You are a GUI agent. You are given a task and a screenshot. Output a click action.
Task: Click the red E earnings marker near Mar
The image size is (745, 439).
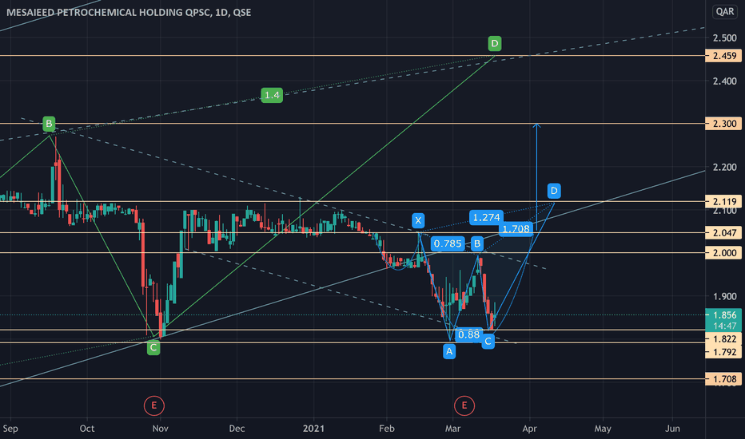[x=464, y=405]
